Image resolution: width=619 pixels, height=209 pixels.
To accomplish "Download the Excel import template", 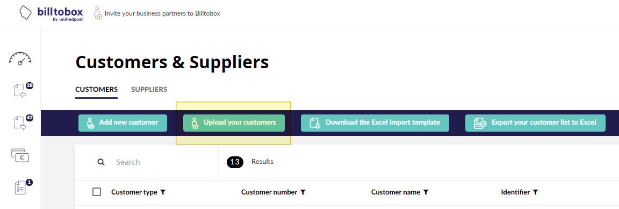I will (x=375, y=123).
